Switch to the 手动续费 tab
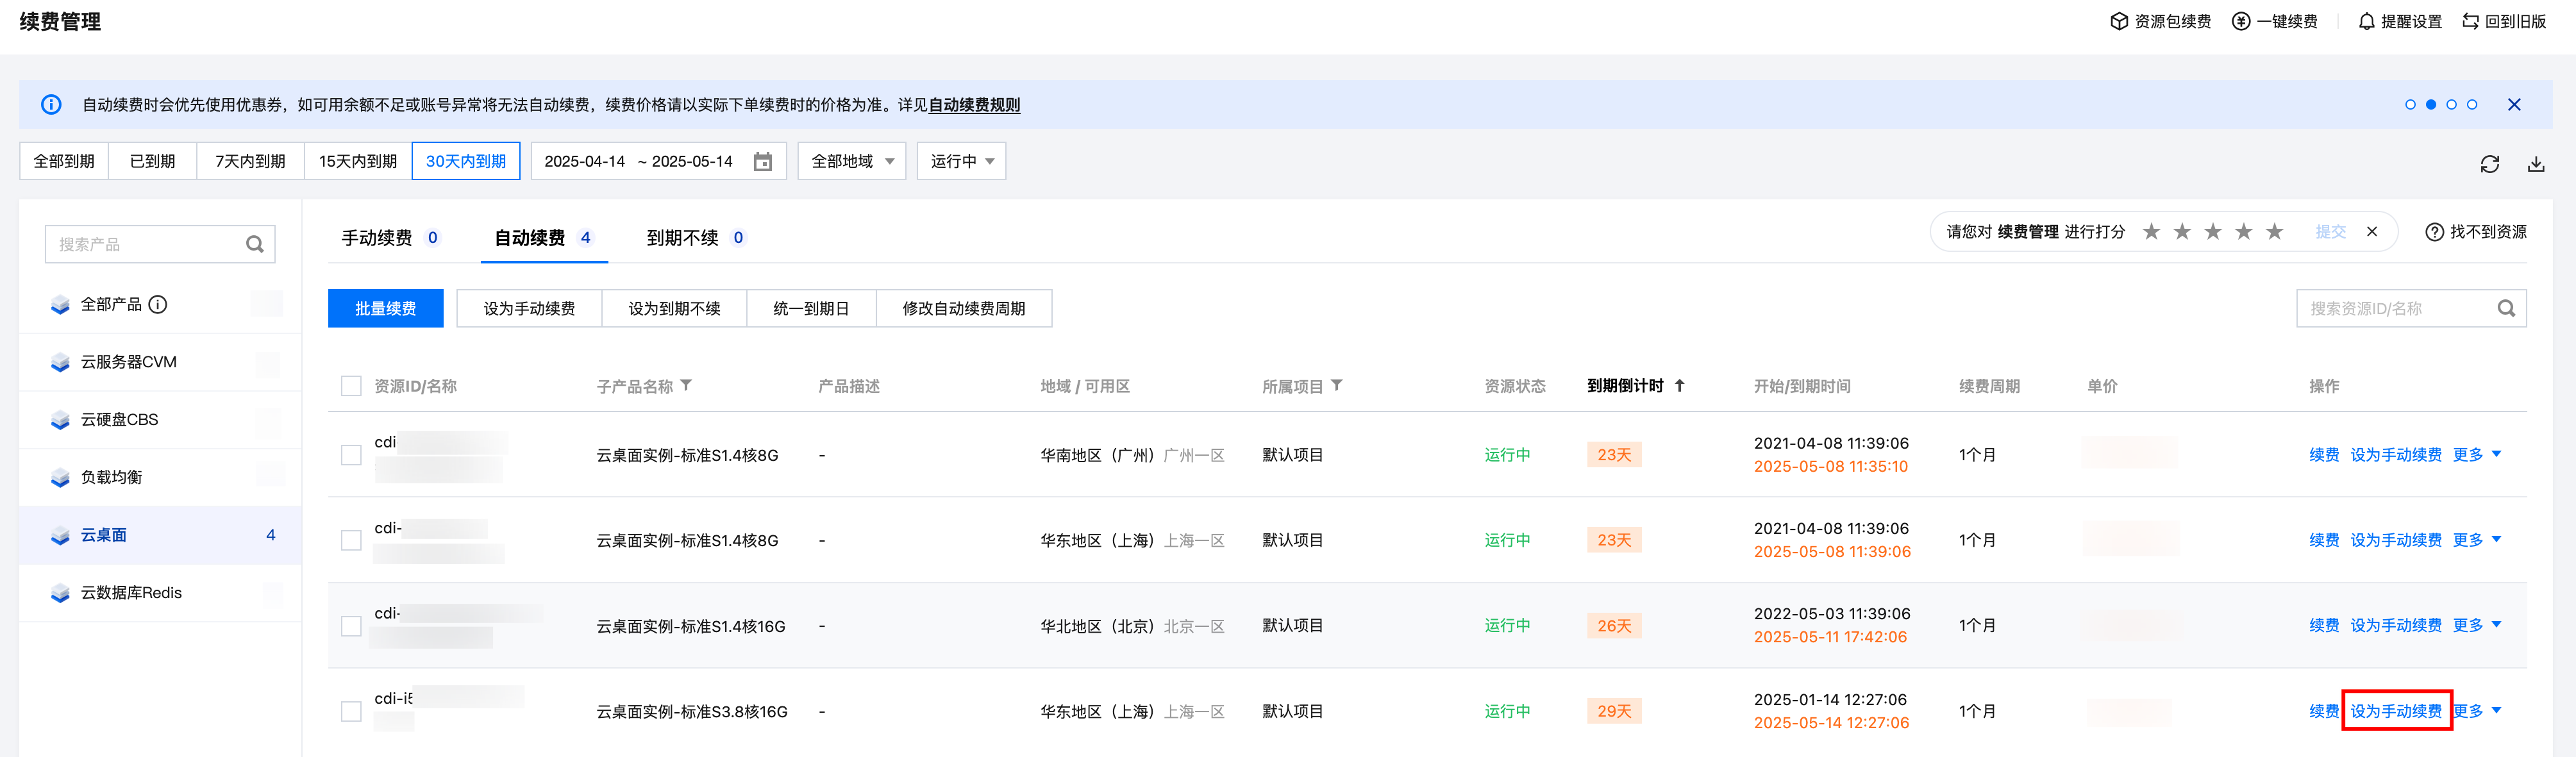 [x=390, y=238]
